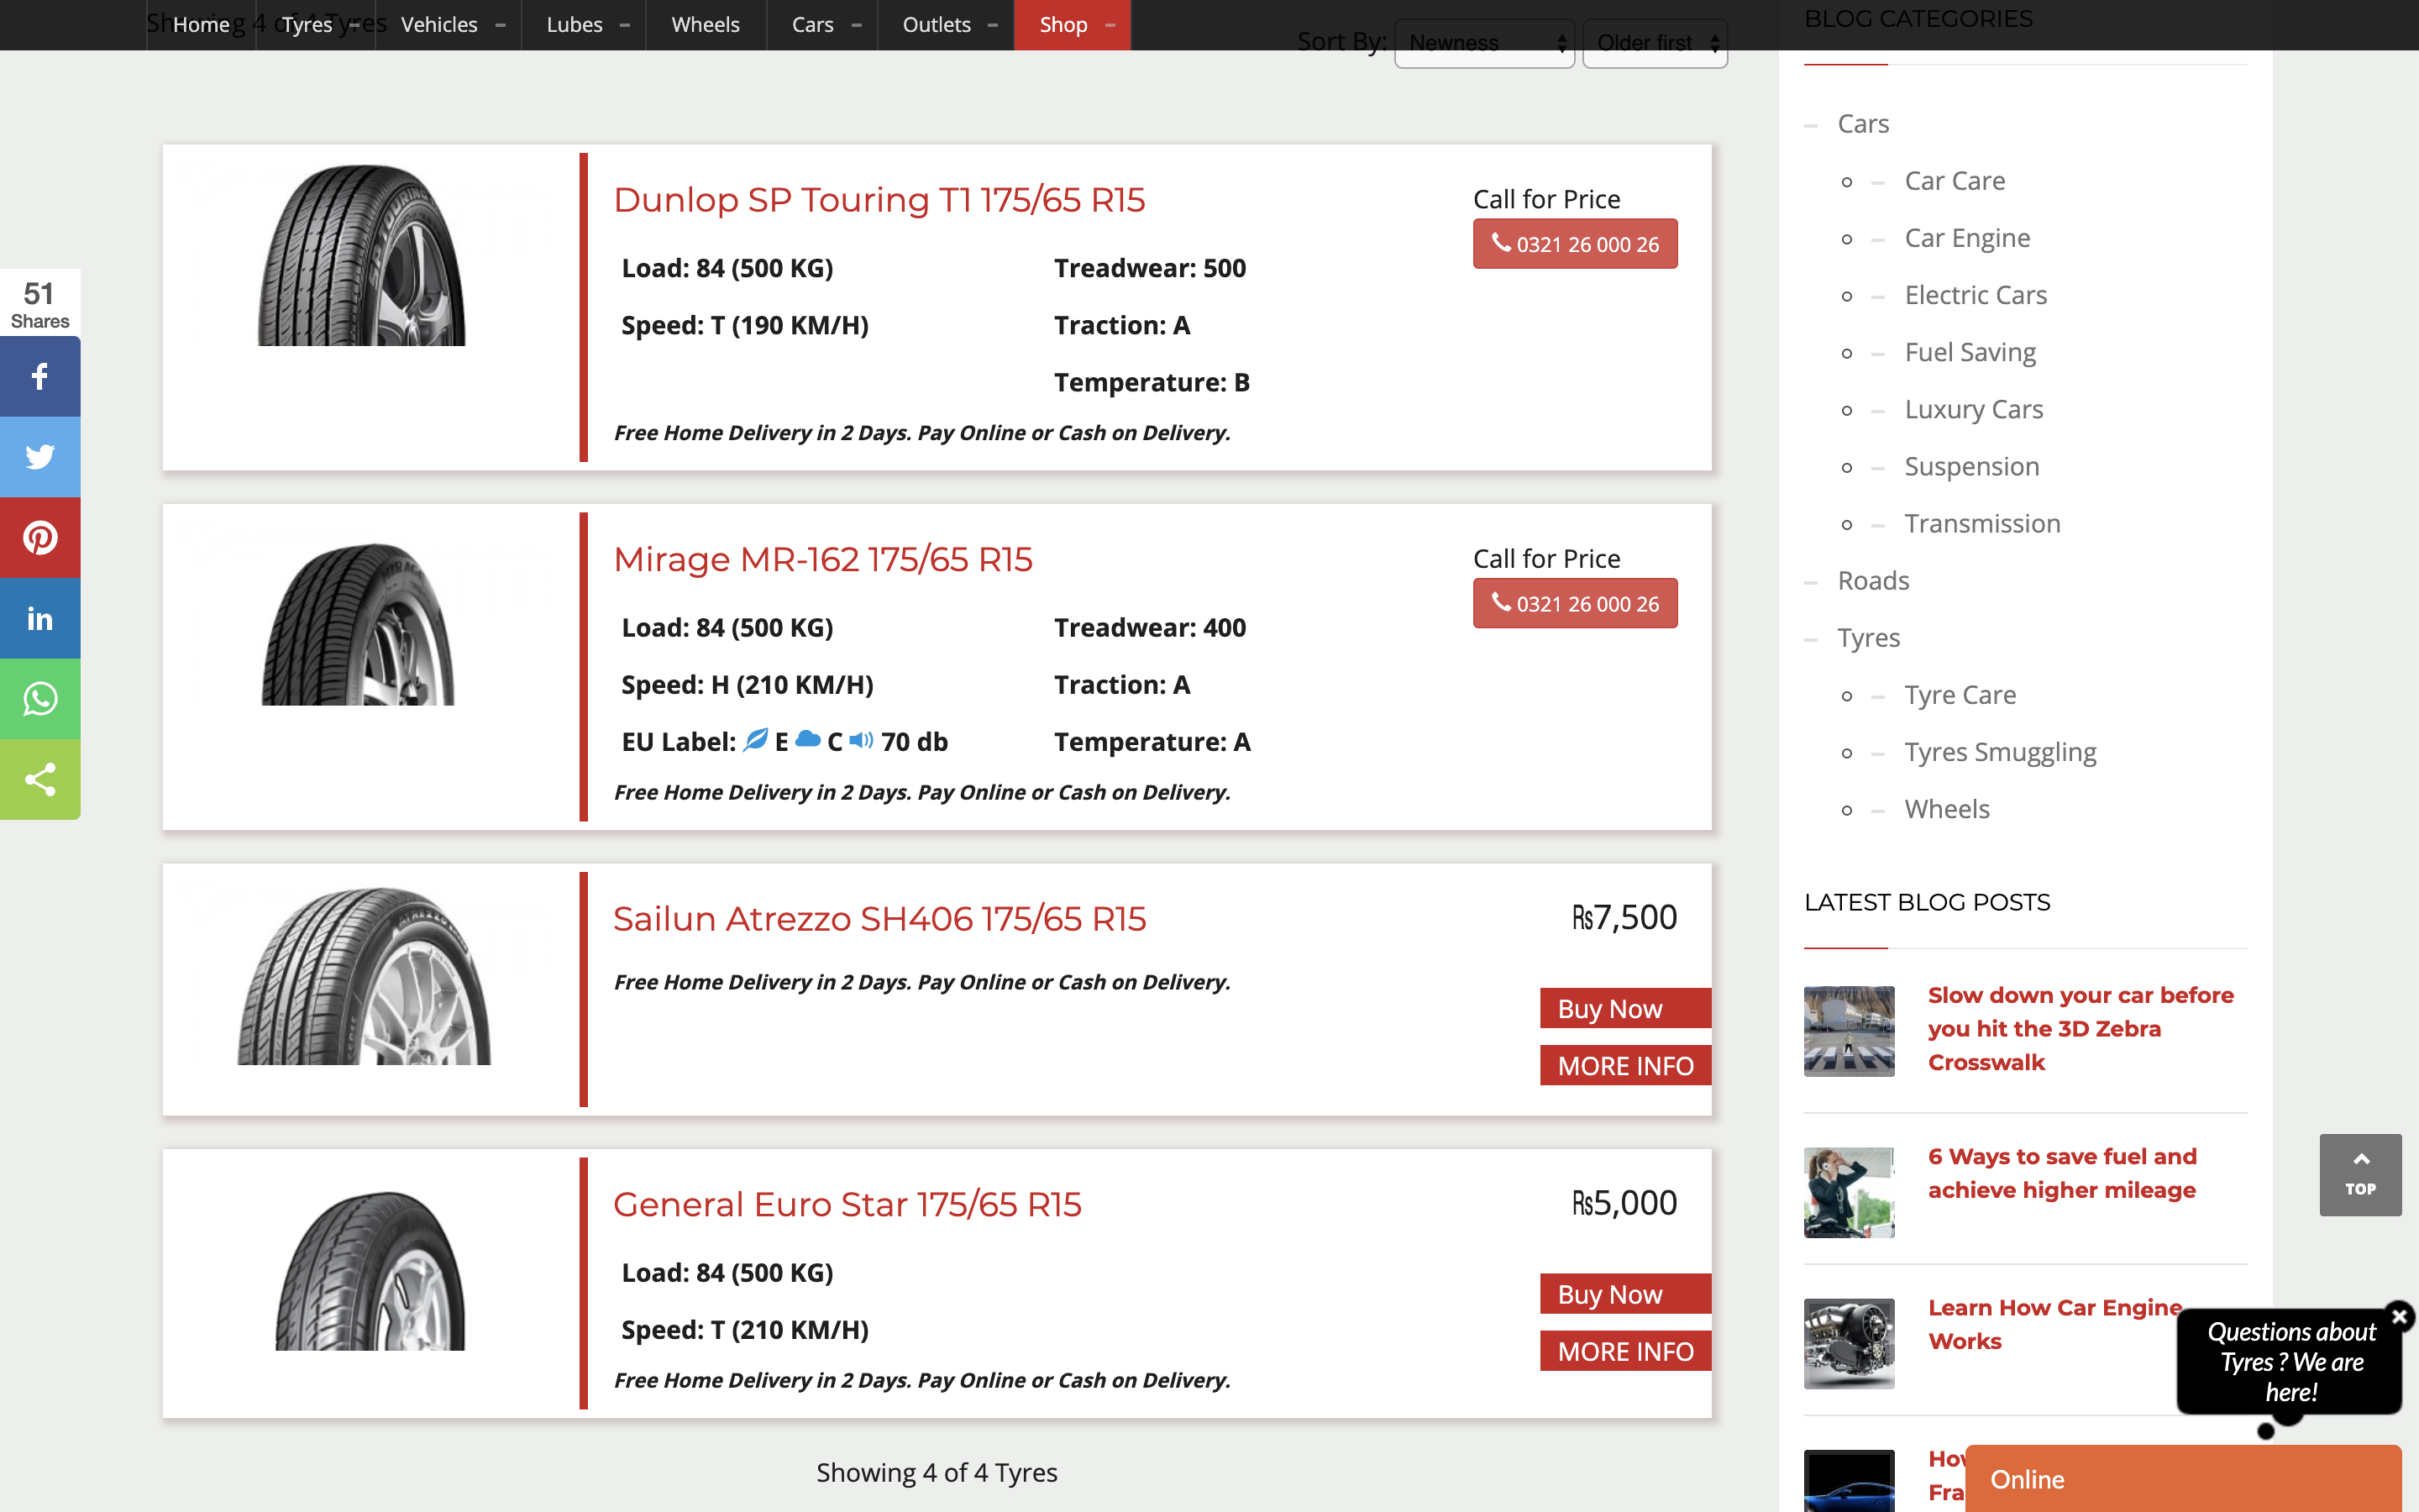Buy Now the General Euro Star
The height and width of the screenshot is (1512, 2419).
pos(1625,1293)
